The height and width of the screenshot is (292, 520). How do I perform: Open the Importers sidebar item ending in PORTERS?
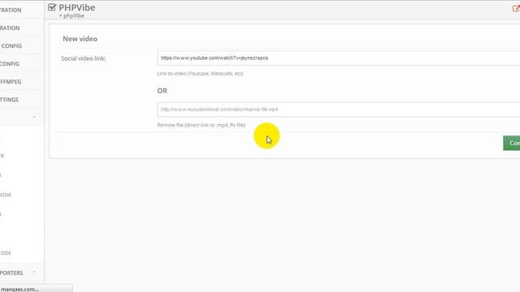[x=11, y=273]
